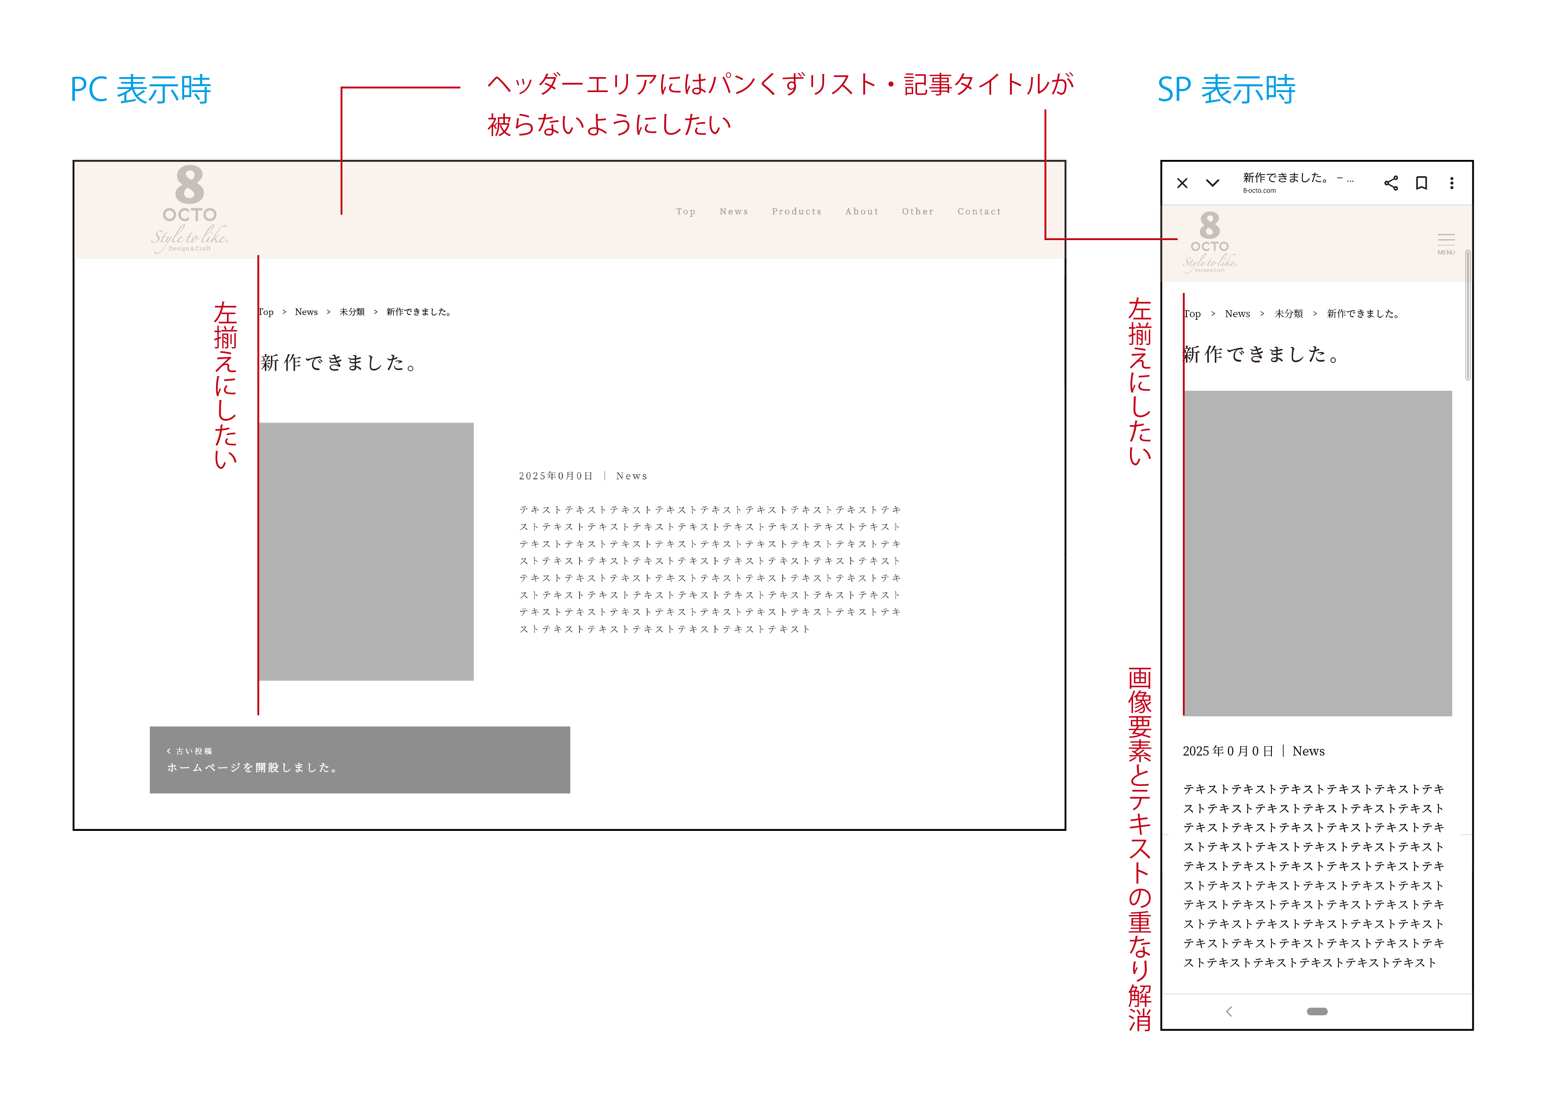
Task: Open older post ホームページを開設しました。
Action: tap(360, 759)
